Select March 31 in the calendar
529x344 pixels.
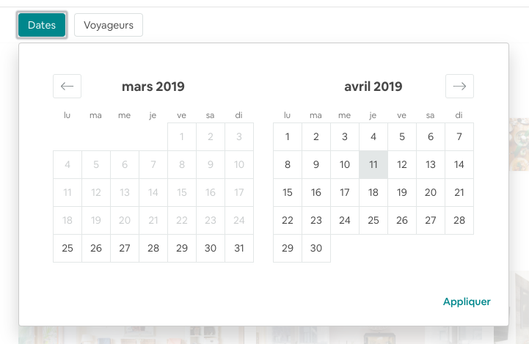tap(239, 248)
